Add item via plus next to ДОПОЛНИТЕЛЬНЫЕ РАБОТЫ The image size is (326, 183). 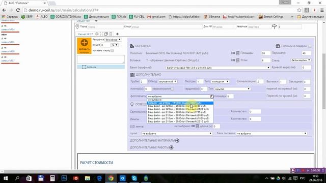click(x=171, y=147)
